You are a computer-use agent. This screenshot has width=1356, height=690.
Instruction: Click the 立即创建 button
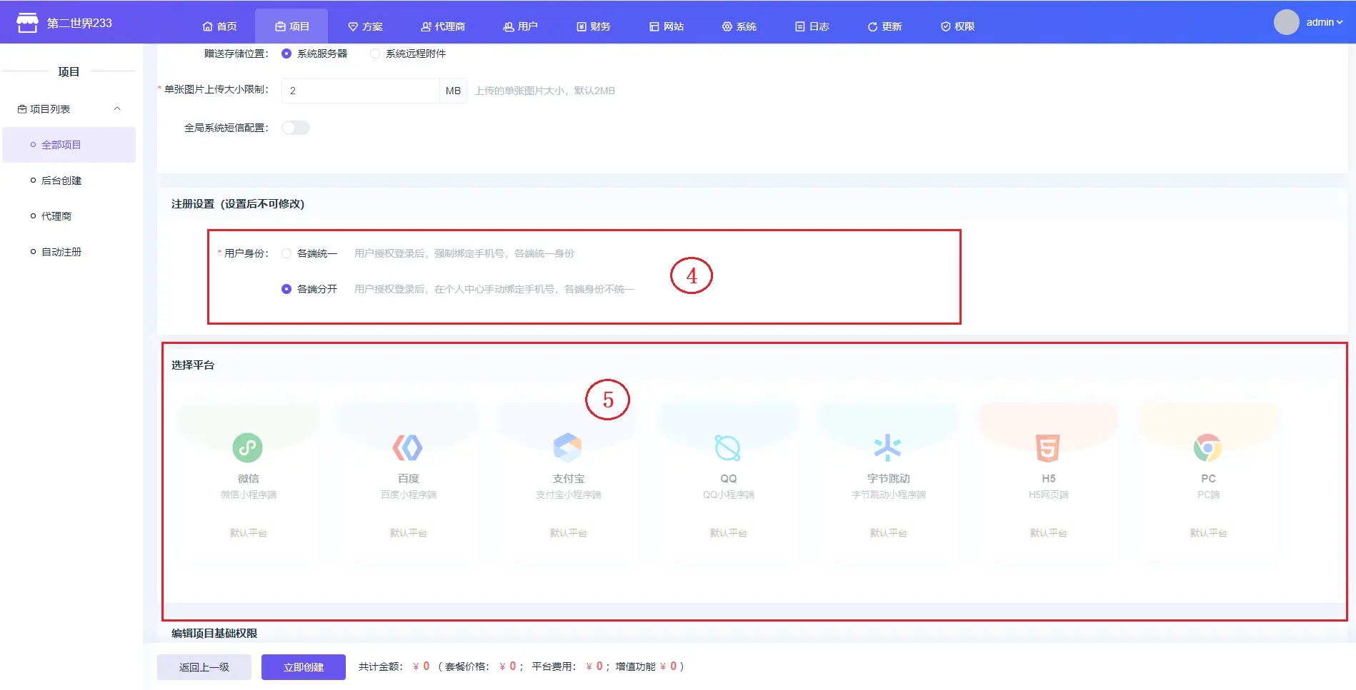point(304,667)
